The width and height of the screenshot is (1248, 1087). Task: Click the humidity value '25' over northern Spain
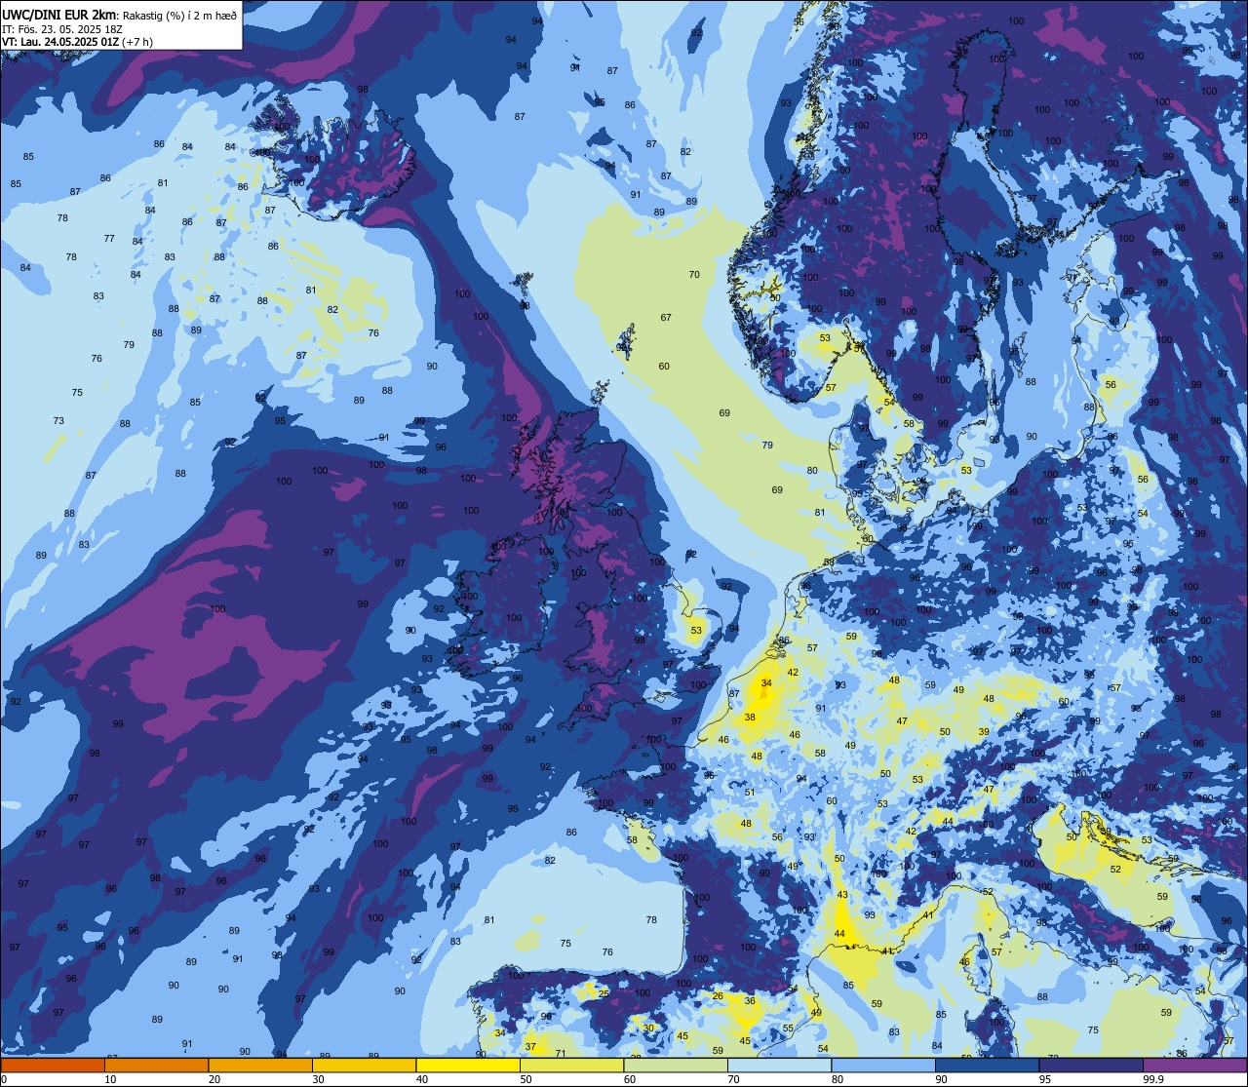pyautogui.click(x=604, y=993)
